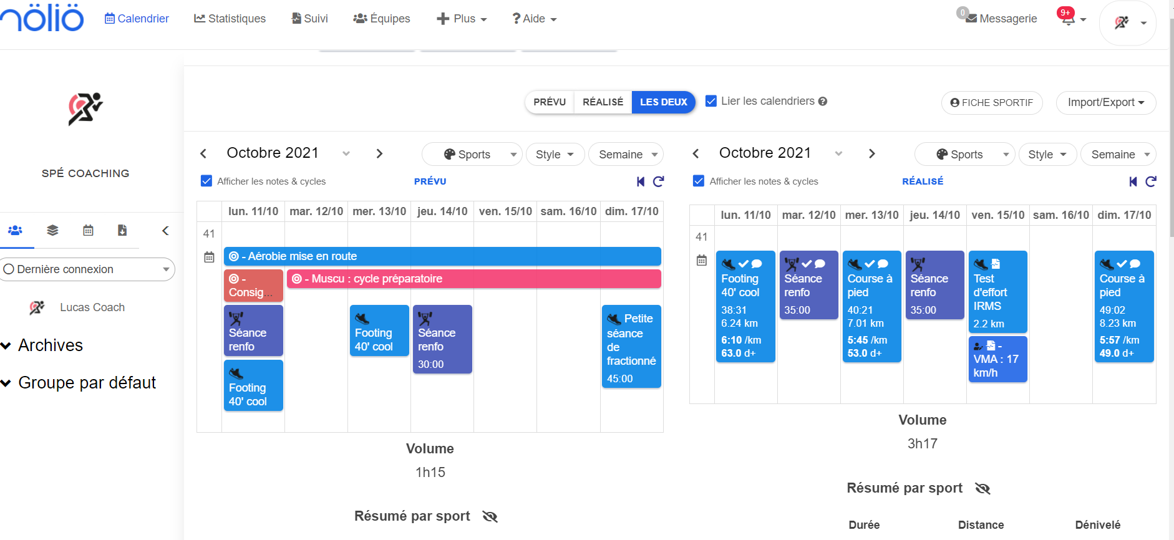The image size is (1174, 540).
Task: Open the pink Muscu cycle préparatoire bar
Action: (x=473, y=279)
